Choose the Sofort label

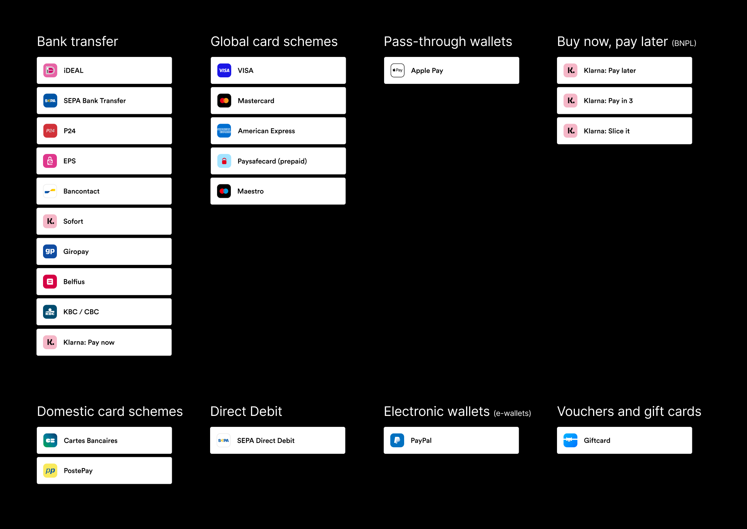[x=73, y=221]
